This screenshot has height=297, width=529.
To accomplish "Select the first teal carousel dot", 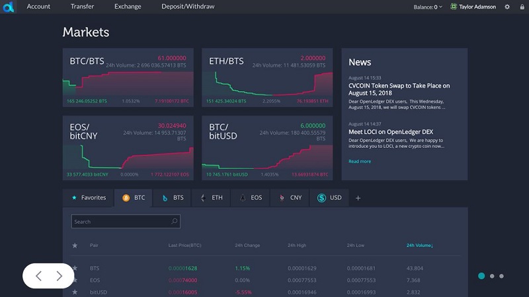I will tap(481, 276).
